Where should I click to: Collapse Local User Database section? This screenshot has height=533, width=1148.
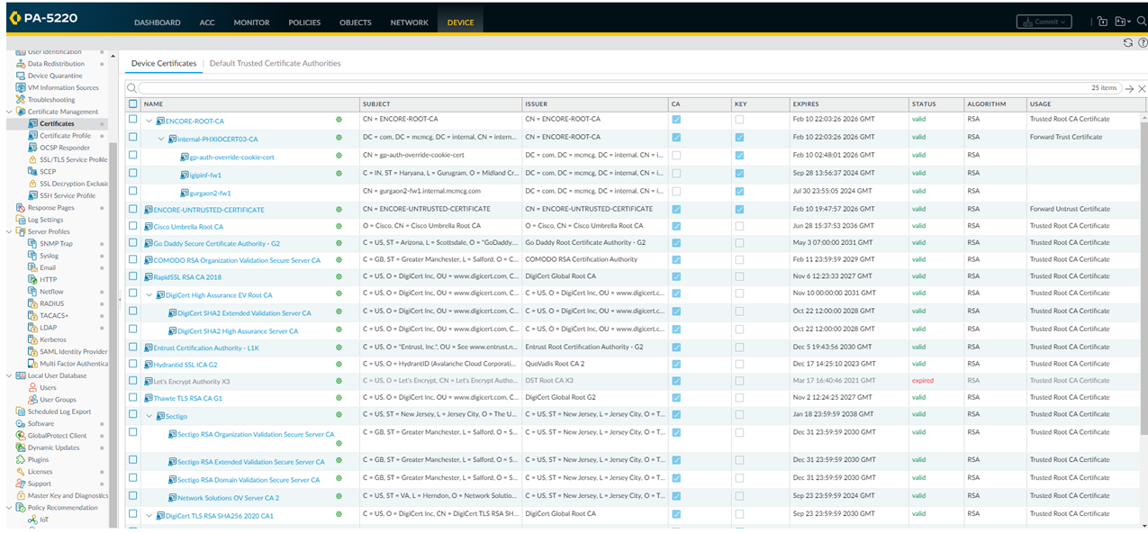click(x=10, y=375)
